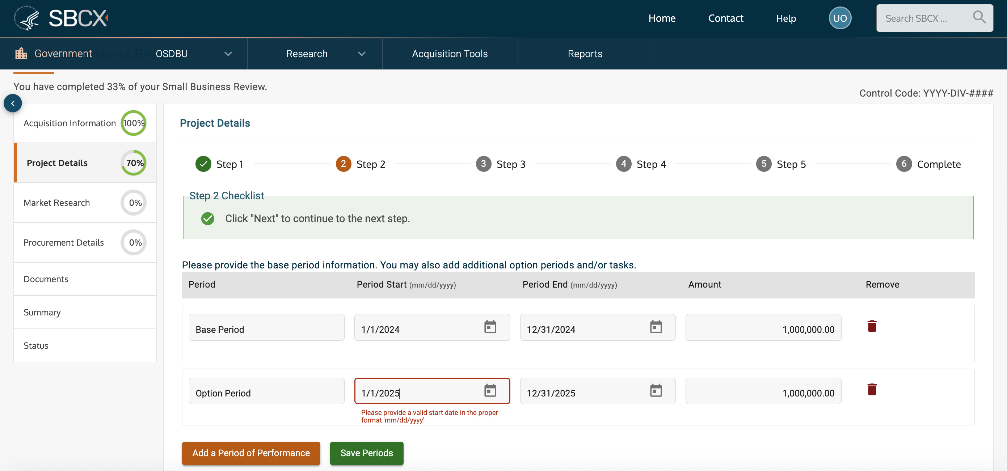Open calendar picker for Option Period start
This screenshot has height=471, width=1007.
490,391
